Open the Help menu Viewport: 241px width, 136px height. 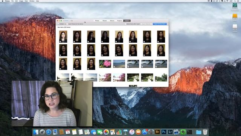pos(37,1)
